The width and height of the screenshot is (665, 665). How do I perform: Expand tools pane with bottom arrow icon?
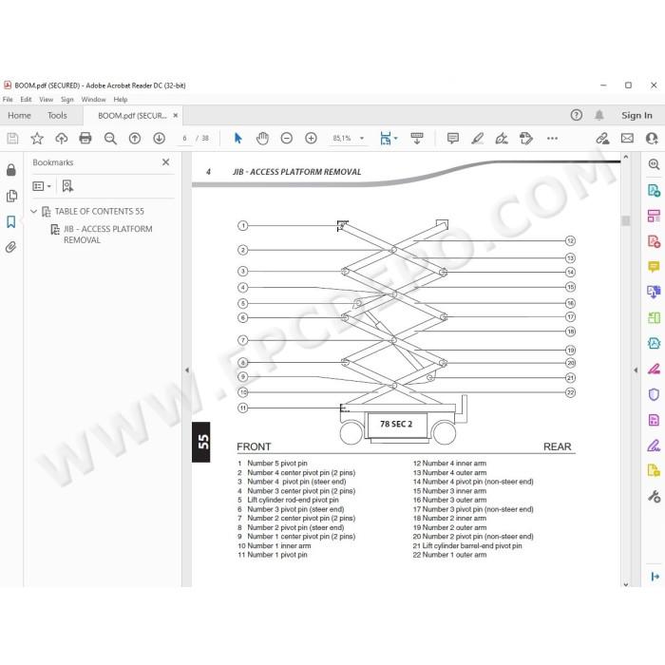655,576
